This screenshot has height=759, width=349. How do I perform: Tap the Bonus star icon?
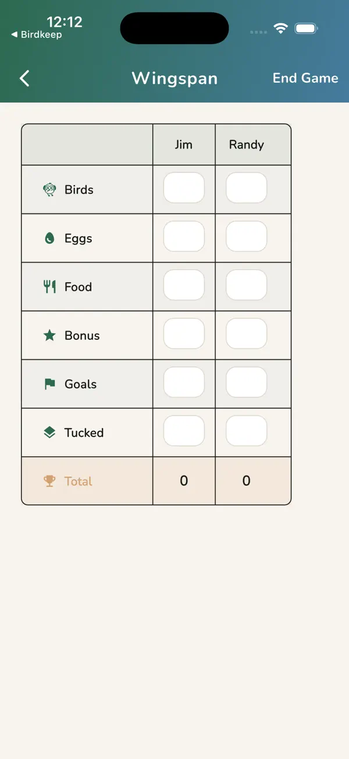pos(49,335)
